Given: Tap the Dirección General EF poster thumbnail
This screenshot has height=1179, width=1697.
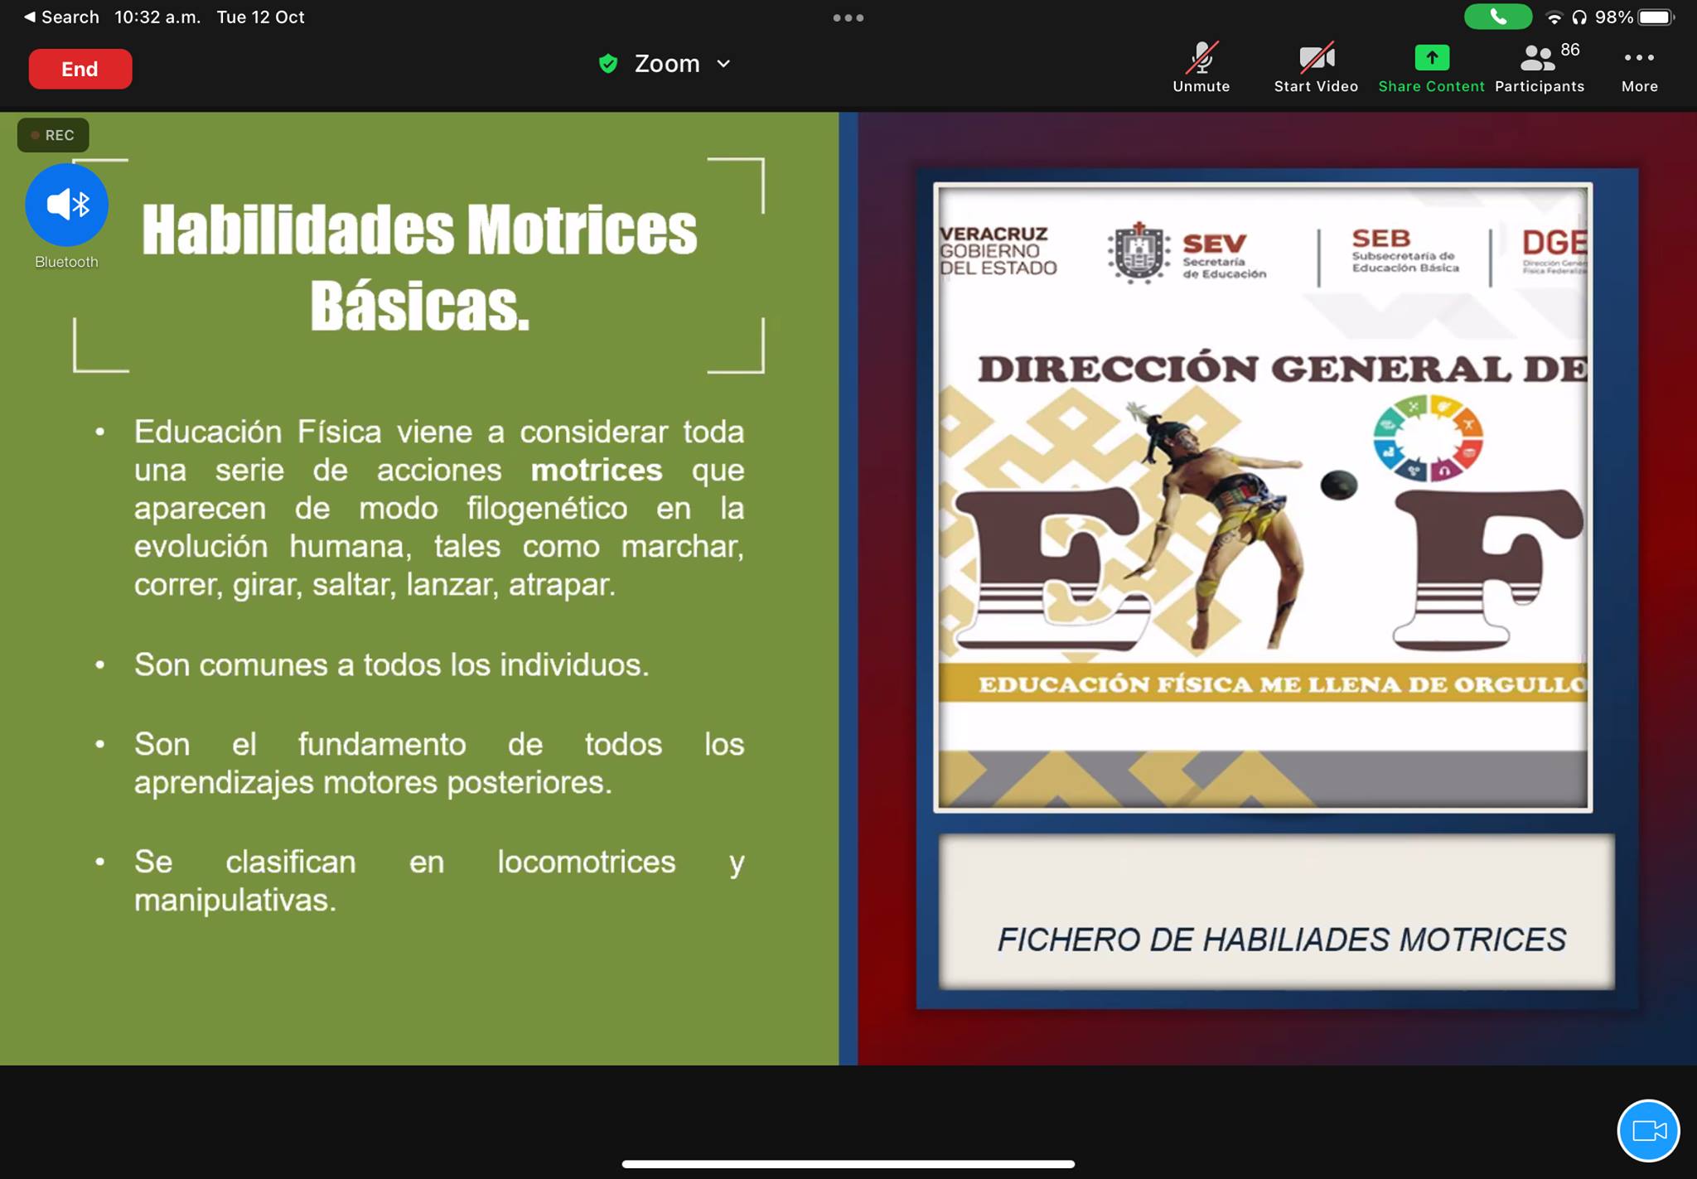Looking at the screenshot, I should pyautogui.click(x=1262, y=497).
